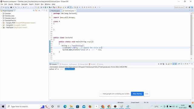The image size is (194, 109).
Task: Open the New dropdown arrow
Action: [4, 7]
